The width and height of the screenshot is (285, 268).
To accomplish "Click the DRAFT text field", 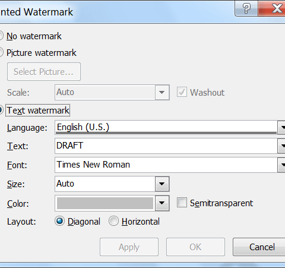I will pos(166,146).
